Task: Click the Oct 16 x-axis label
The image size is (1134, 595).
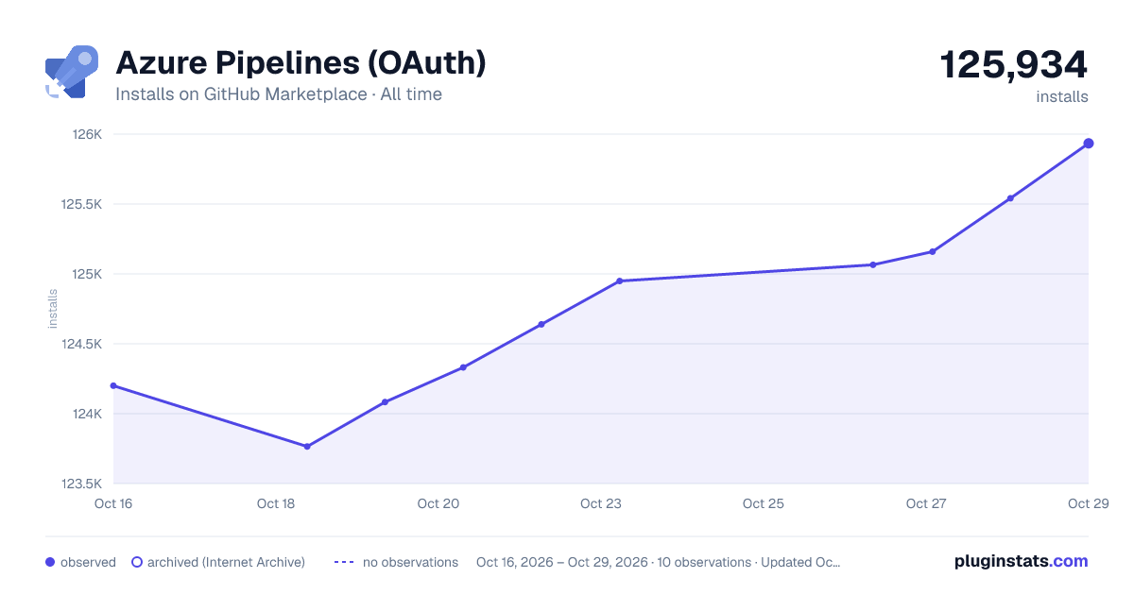Action: coord(113,503)
